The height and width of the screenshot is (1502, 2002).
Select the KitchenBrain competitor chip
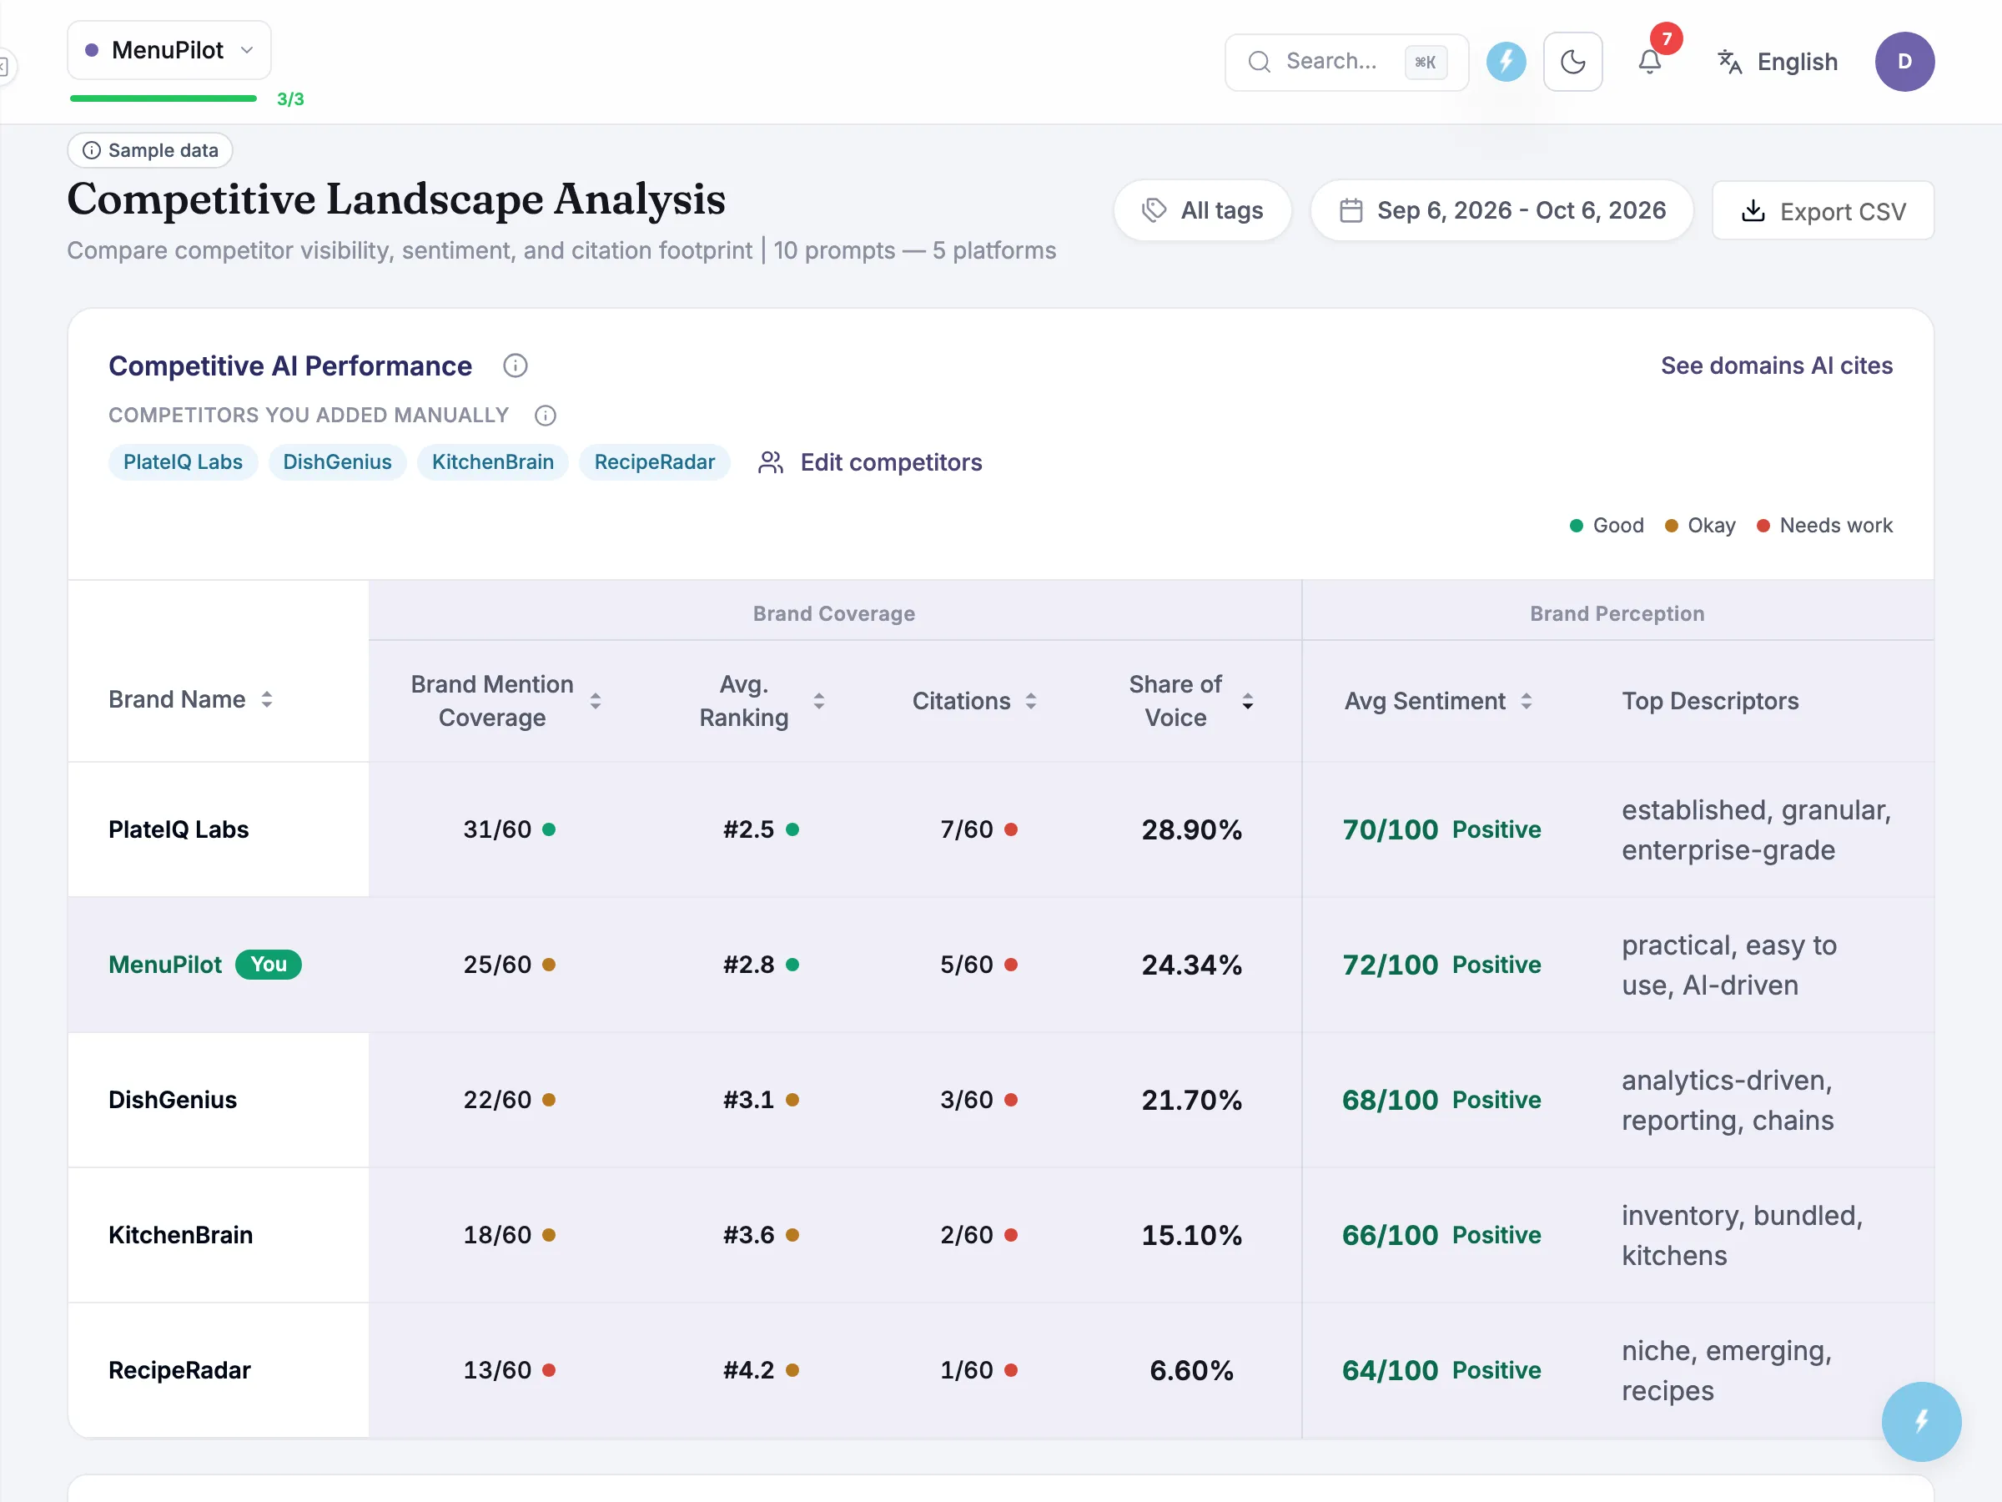[492, 461]
